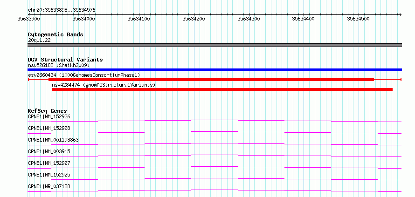
Task: Open transcript label CPNE1|NM_152927
Action: (x=49, y=163)
